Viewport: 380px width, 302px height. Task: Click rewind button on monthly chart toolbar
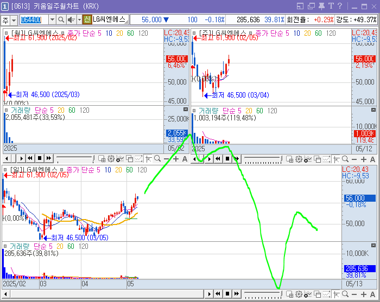30,158
